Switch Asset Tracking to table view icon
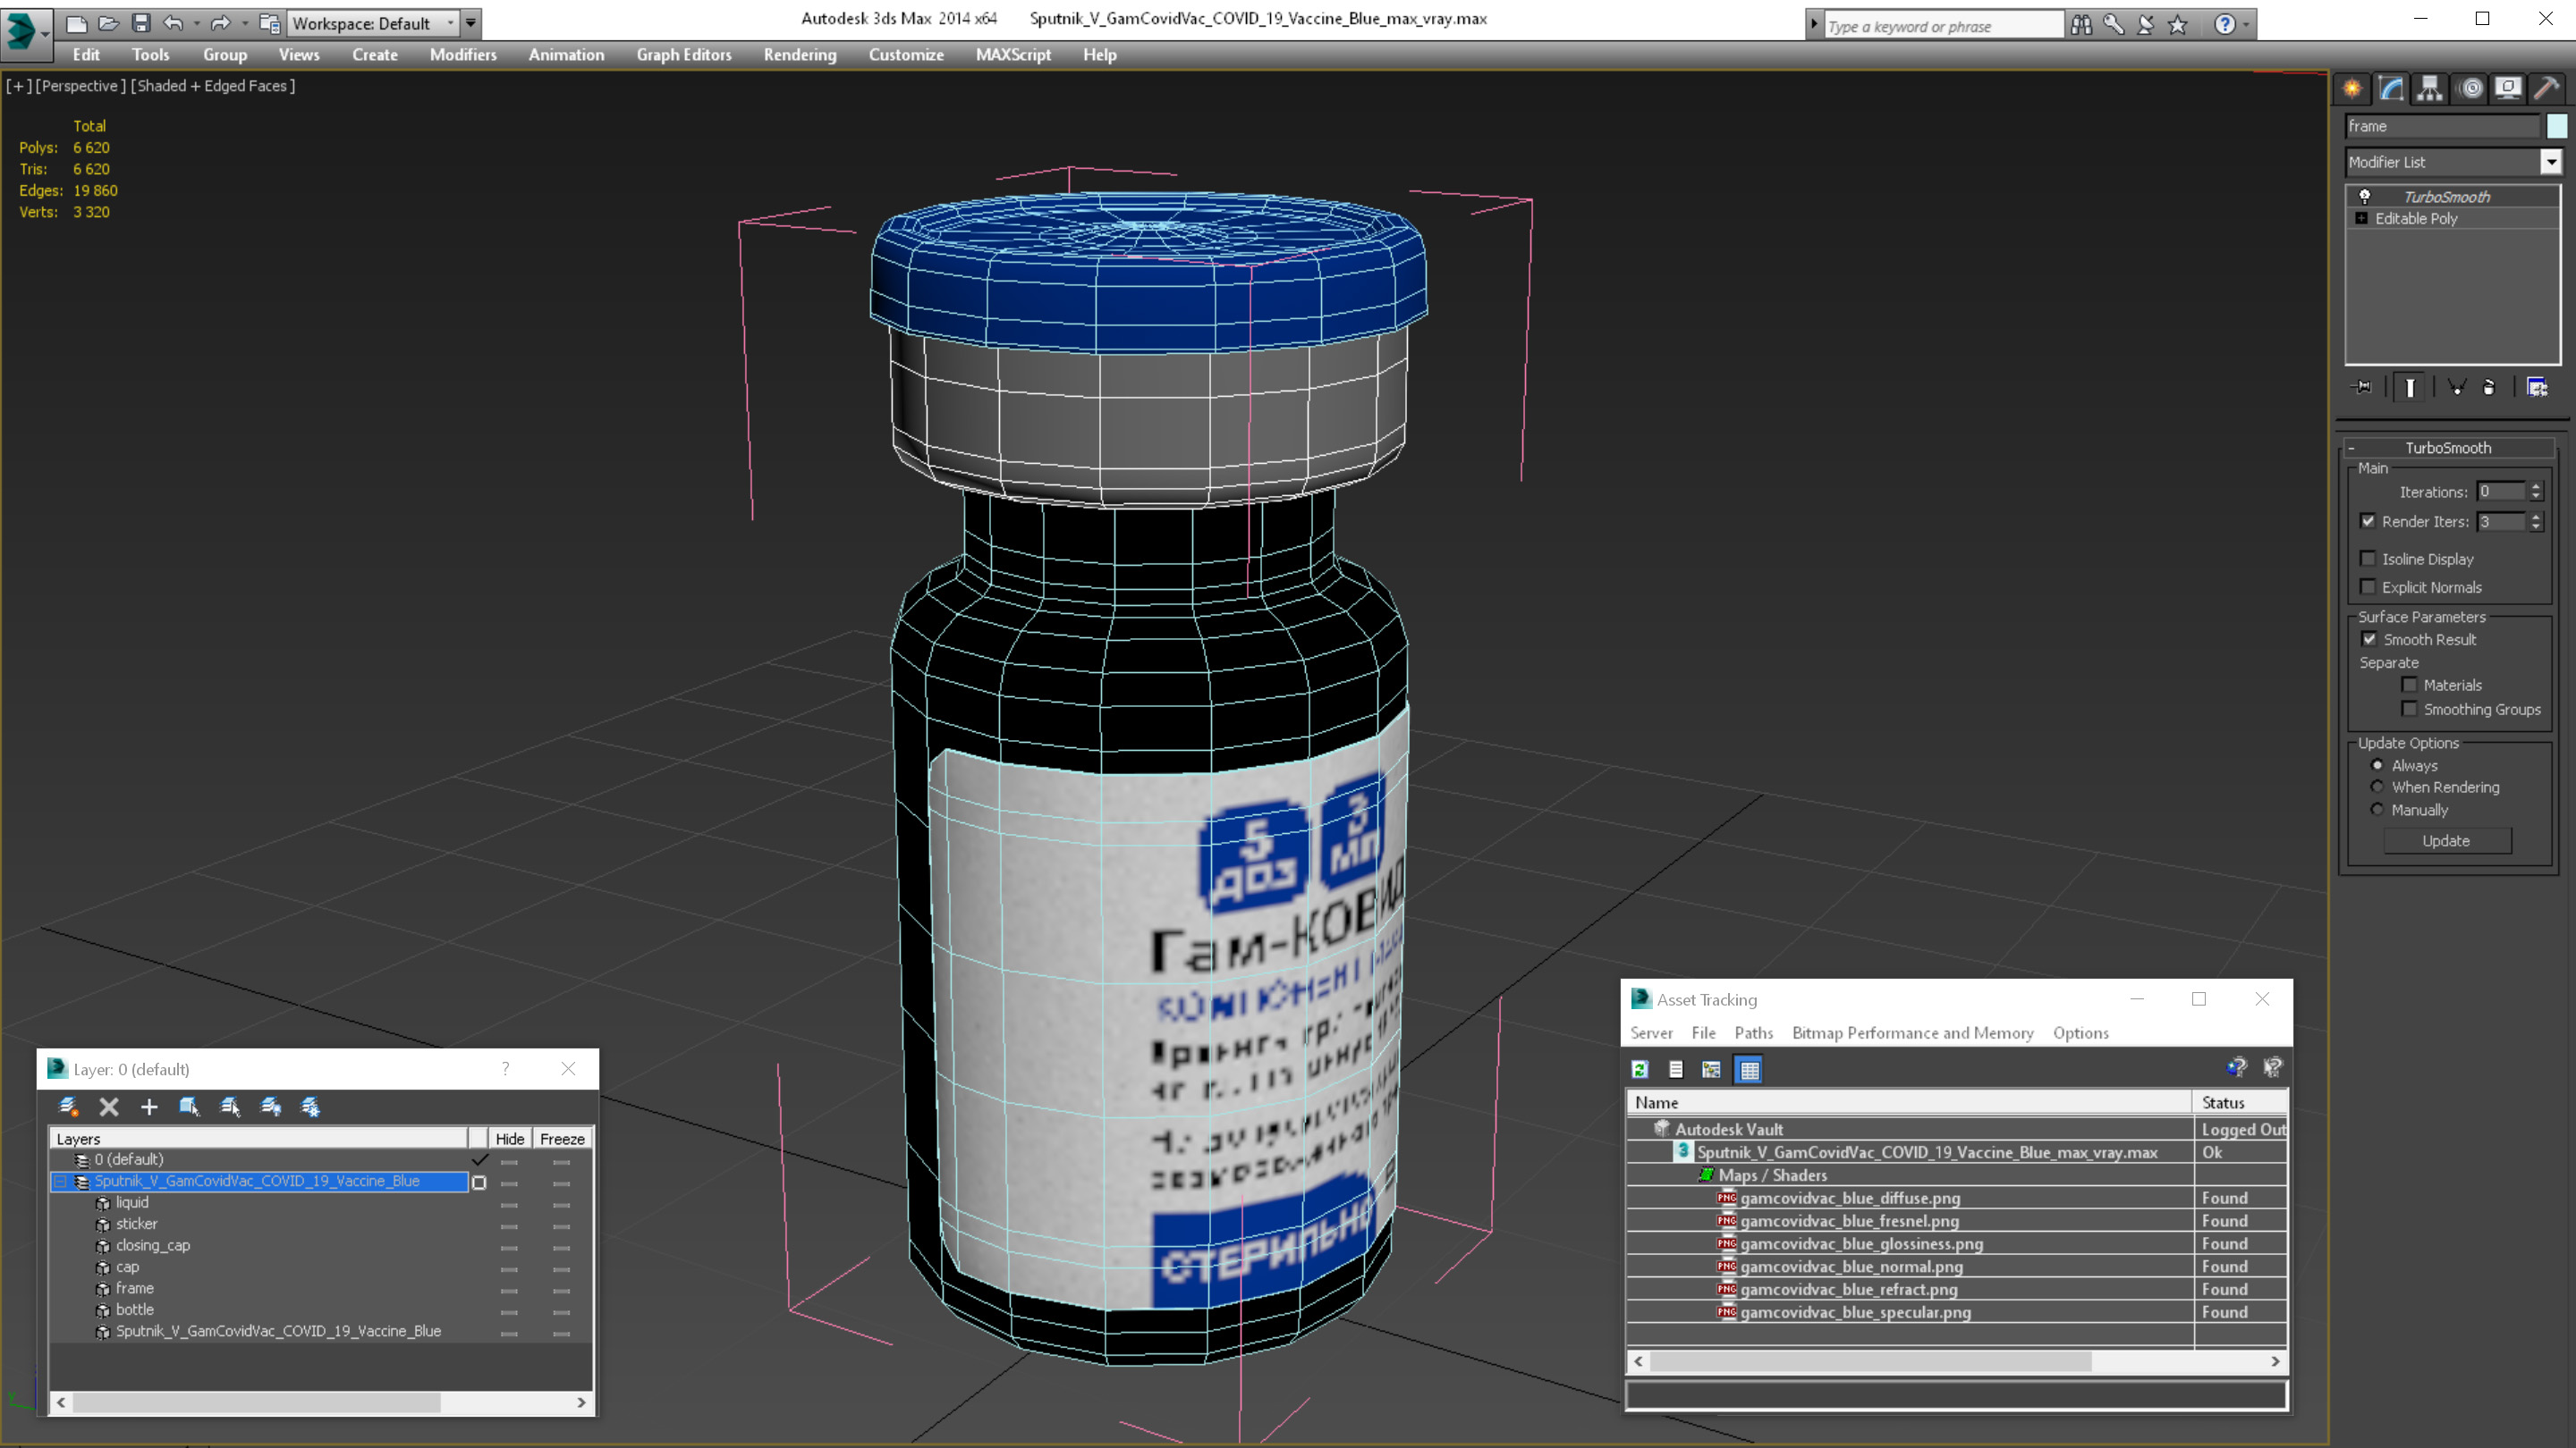 1749,1069
